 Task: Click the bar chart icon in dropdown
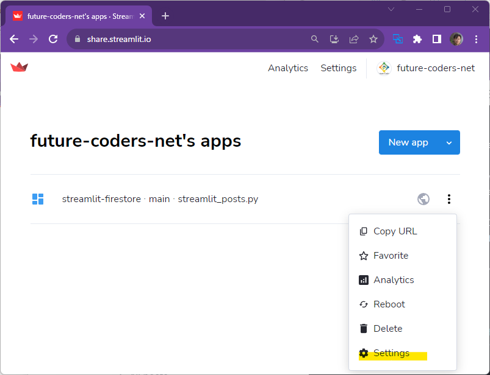(x=364, y=280)
